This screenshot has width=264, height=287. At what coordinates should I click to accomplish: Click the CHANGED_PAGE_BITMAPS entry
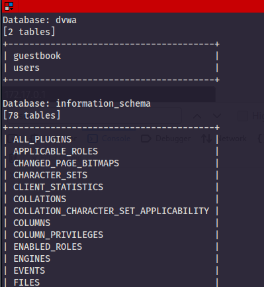(66, 163)
